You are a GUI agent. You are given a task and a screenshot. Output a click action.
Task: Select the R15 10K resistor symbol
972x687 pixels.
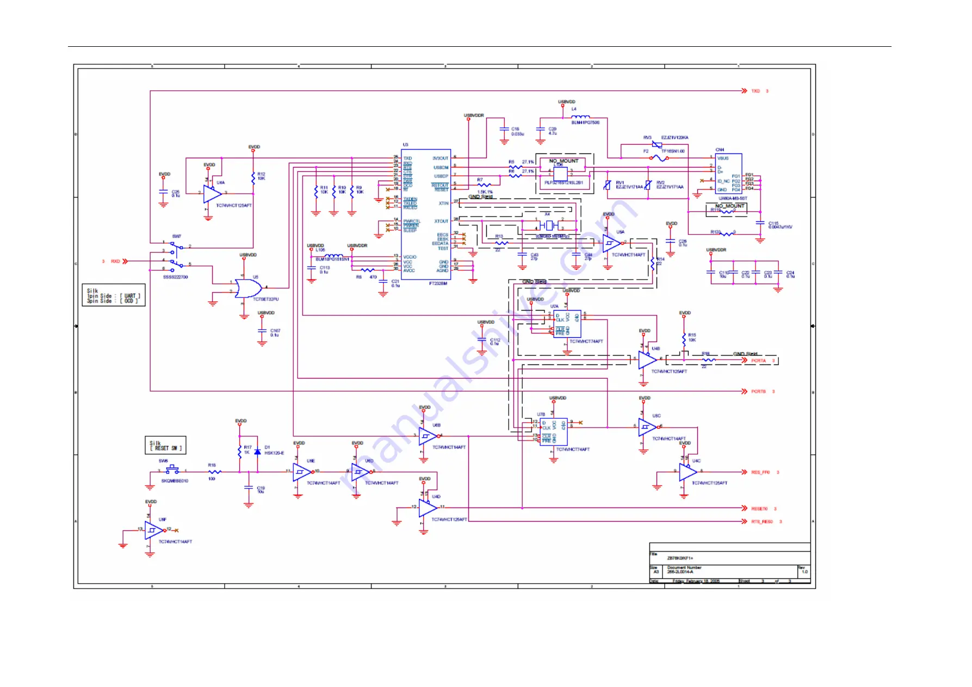tap(684, 338)
